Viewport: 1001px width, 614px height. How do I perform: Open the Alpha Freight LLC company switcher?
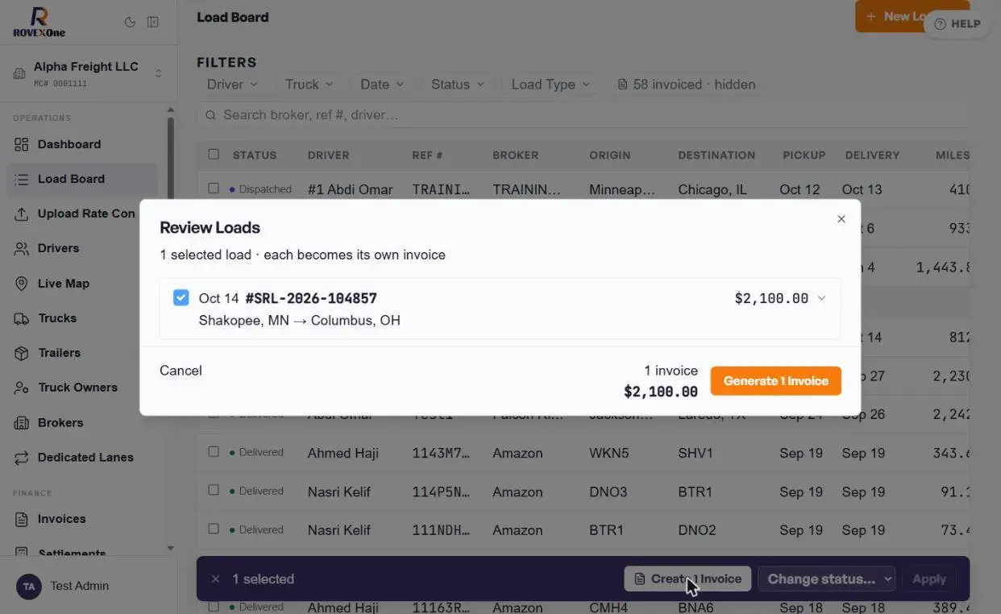tap(89, 73)
